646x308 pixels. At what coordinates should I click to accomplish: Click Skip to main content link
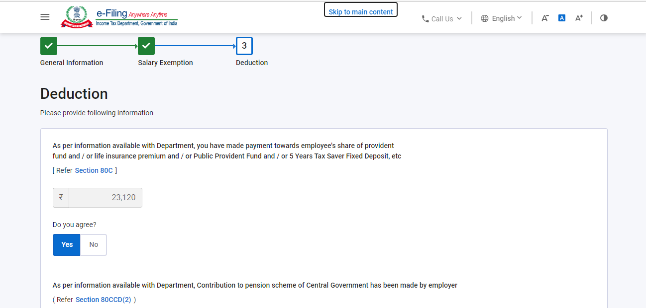click(x=361, y=10)
